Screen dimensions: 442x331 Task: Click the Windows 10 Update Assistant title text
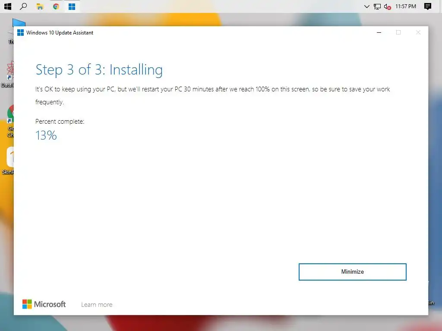click(x=60, y=33)
